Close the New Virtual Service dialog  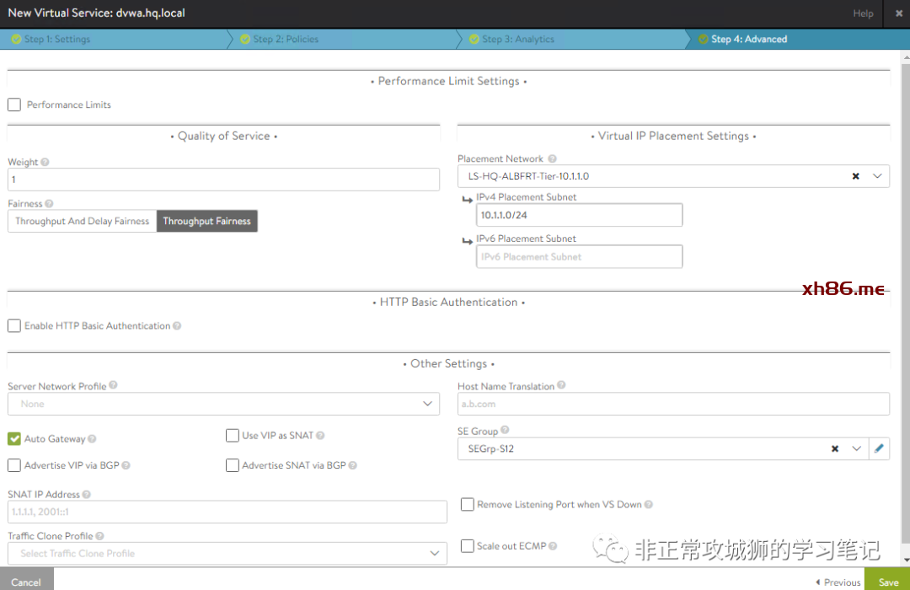coord(897,13)
